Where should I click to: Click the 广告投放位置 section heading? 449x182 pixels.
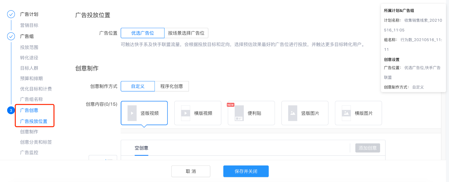(93, 15)
